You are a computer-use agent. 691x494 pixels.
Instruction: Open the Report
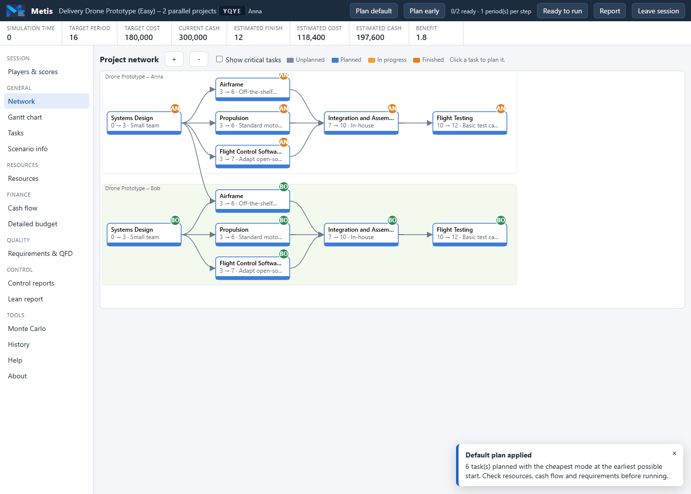click(x=610, y=11)
